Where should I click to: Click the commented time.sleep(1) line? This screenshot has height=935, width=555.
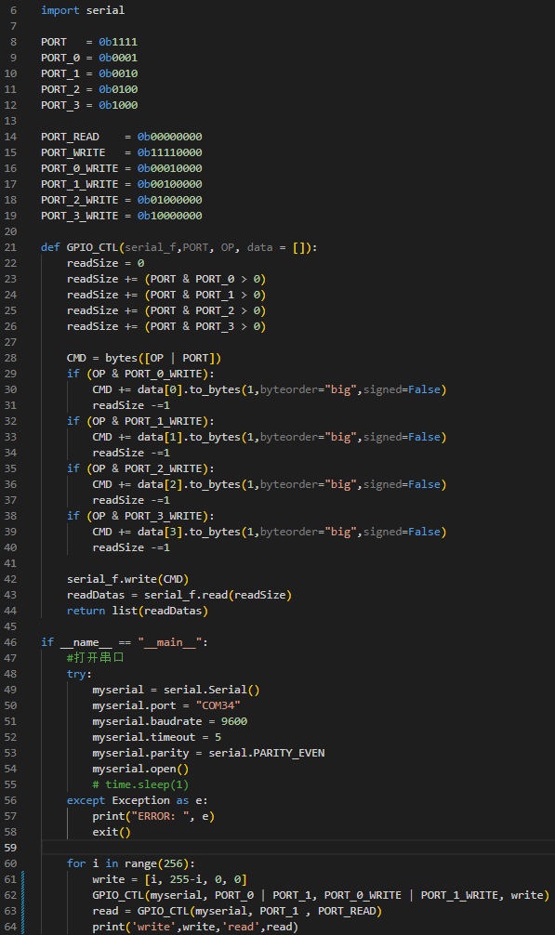tap(140, 784)
